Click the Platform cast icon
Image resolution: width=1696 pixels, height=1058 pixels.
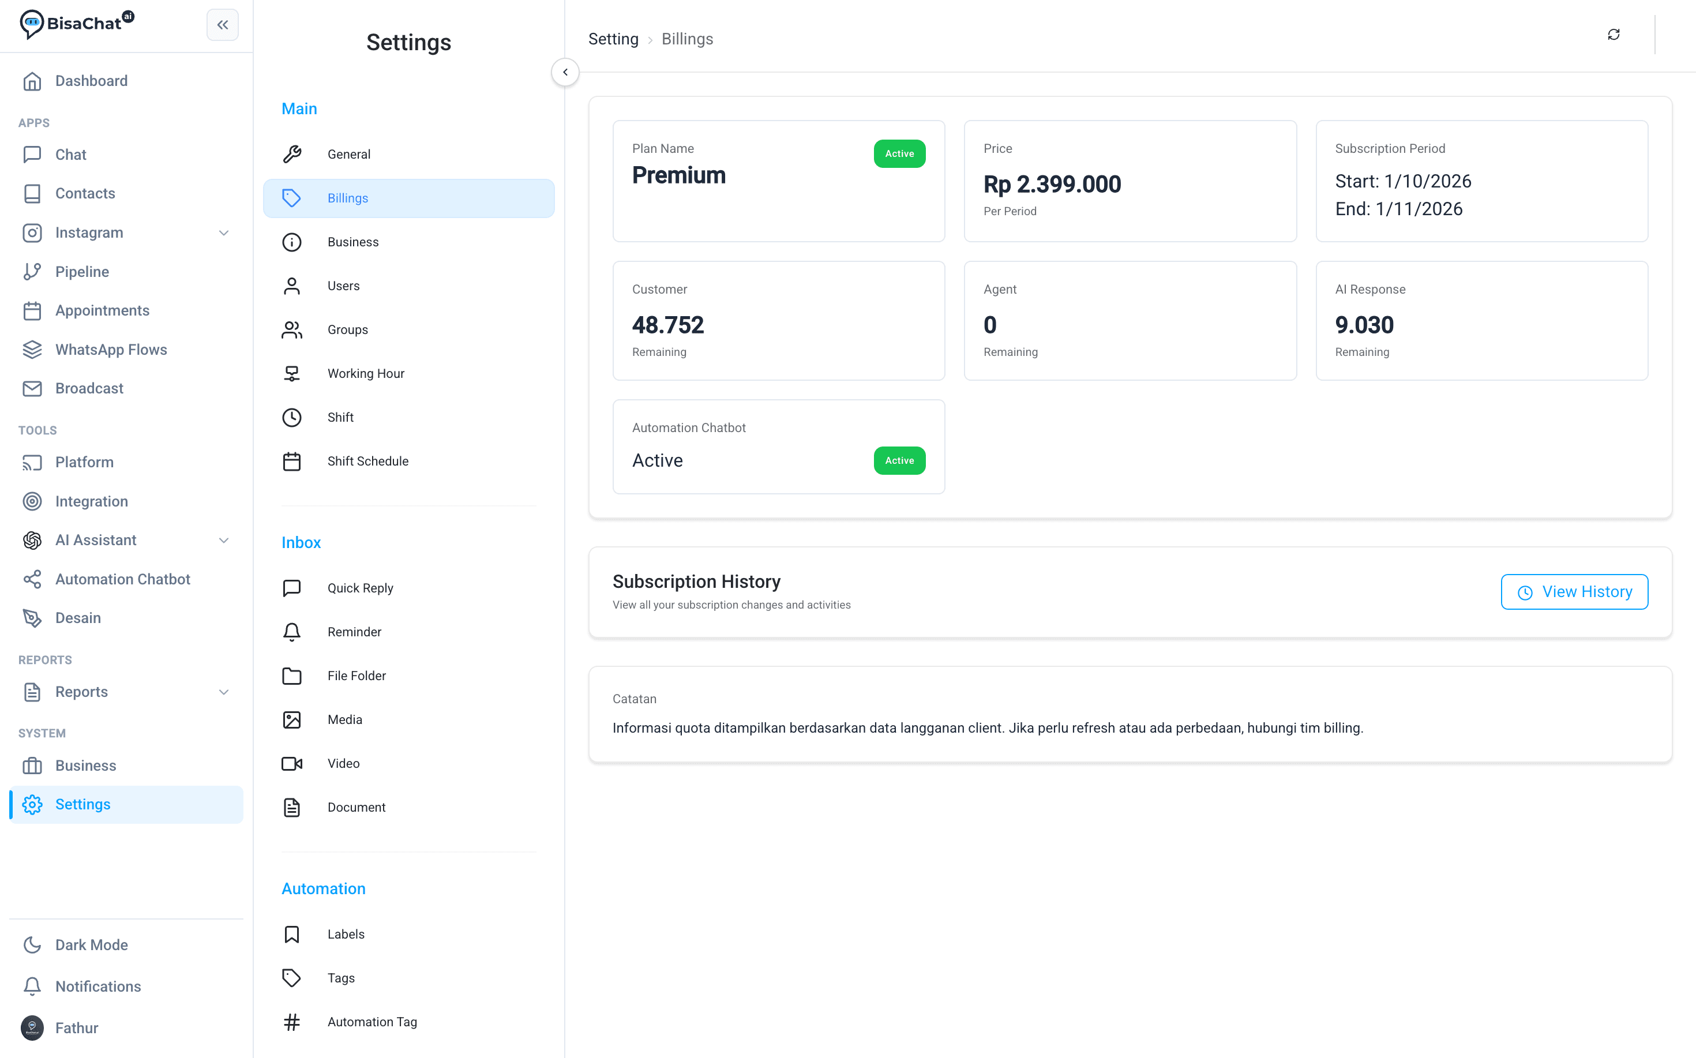[x=32, y=463]
